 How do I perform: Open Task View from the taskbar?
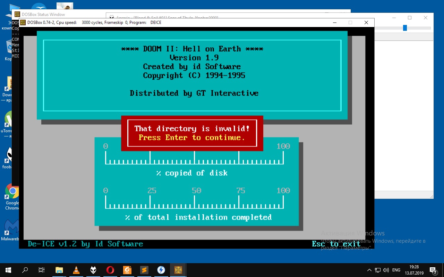[42, 270]
